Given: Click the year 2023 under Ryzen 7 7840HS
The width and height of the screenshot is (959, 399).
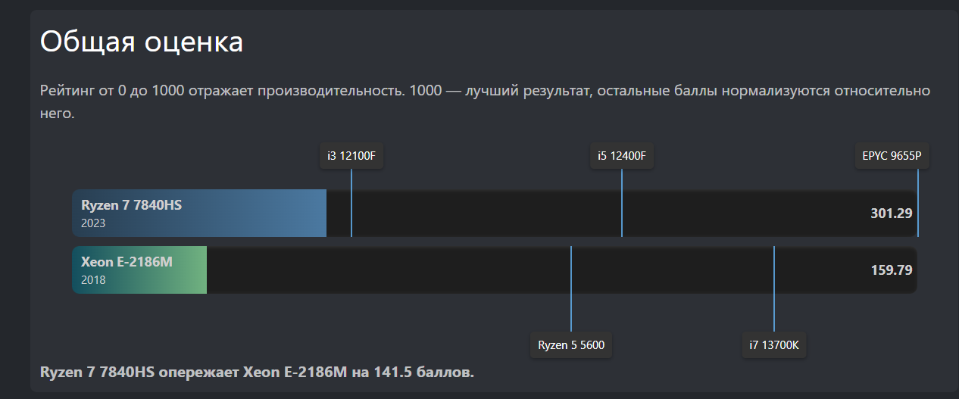Looking at the screenshot, I should click(93, 223).
